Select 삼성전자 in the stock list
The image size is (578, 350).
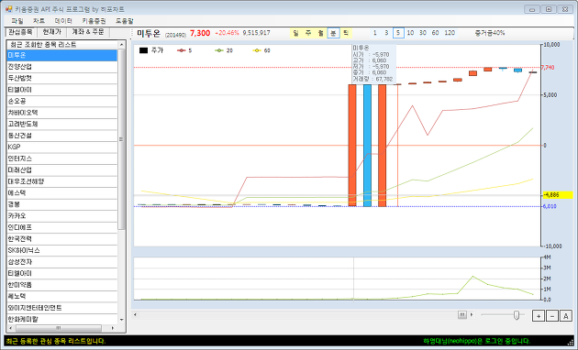click(61, 262)
